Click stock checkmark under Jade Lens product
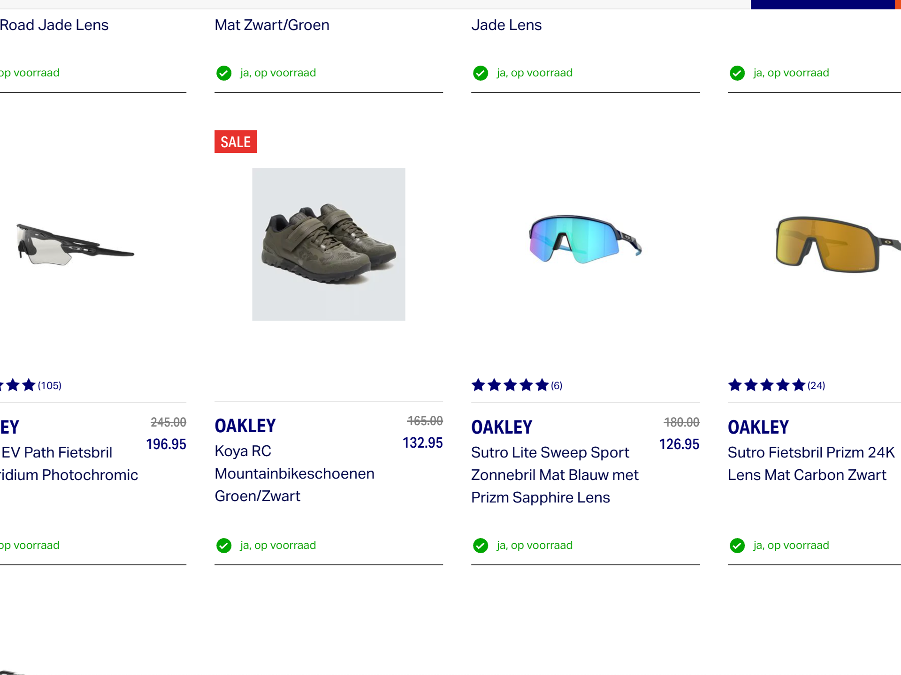The height and width of the screenshot is (675, 901). pyautogui.click(x=481, y=73)
